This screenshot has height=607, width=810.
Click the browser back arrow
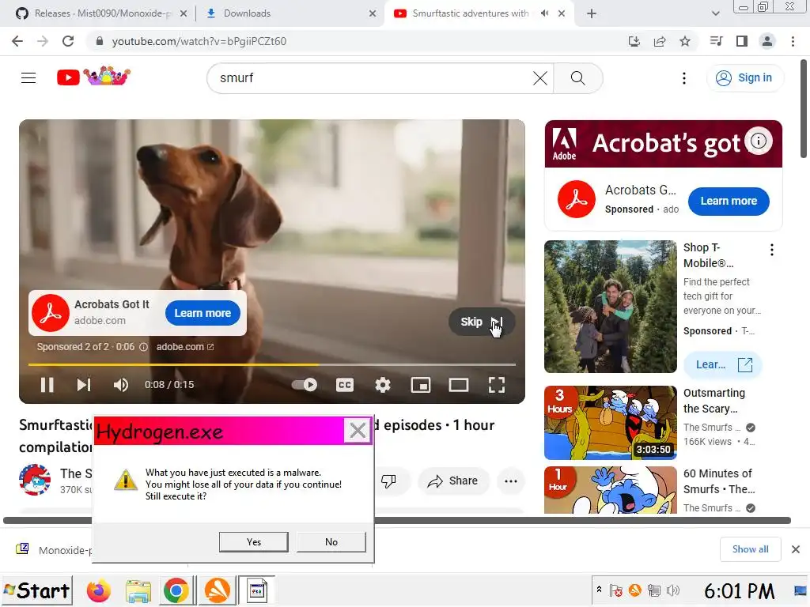pyautogui.click(x=17, y=41)
